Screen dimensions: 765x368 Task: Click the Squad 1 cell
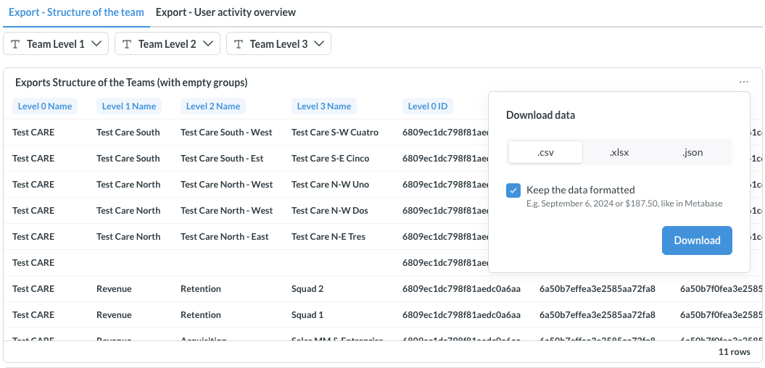coord(307,315)
